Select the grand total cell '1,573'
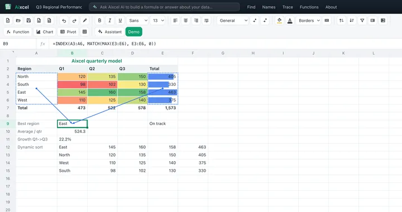 point(162,108)
